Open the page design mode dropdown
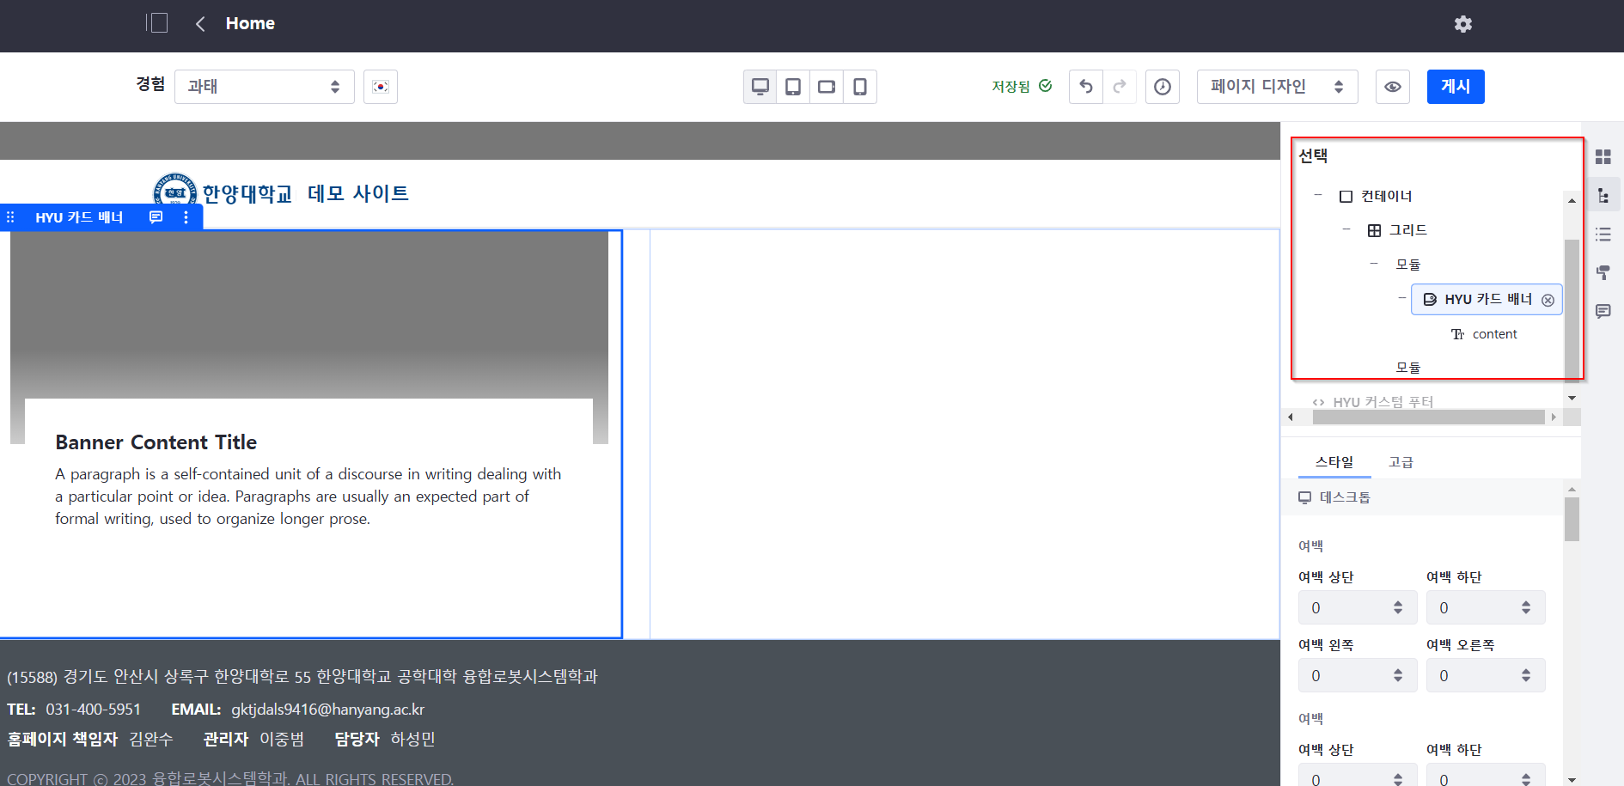The width and height of the screenshot is (1624, 786). tap(1276, 87)
